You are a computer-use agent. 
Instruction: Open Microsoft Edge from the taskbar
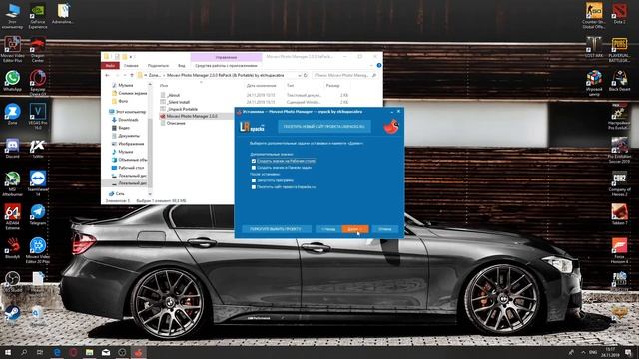(x=57, y=352)
